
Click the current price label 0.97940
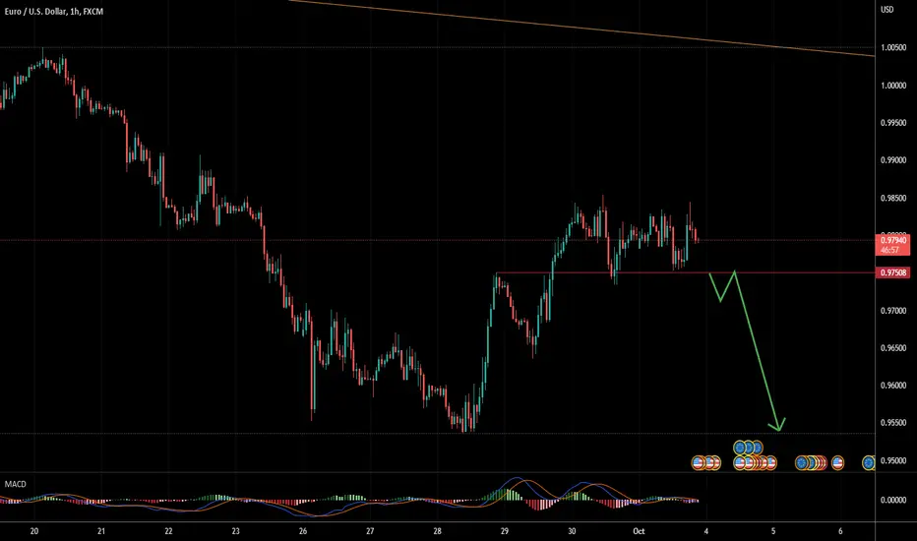click(x=893, y=240)
